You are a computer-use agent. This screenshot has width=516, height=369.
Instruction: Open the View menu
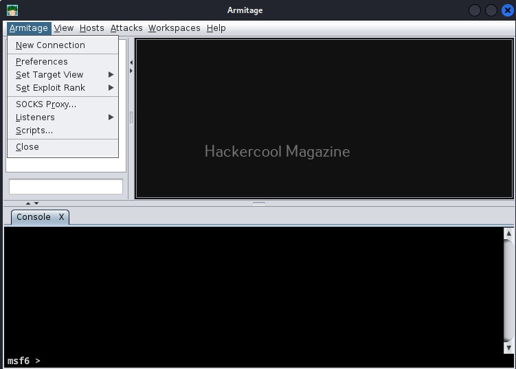[x=63, y=28]
